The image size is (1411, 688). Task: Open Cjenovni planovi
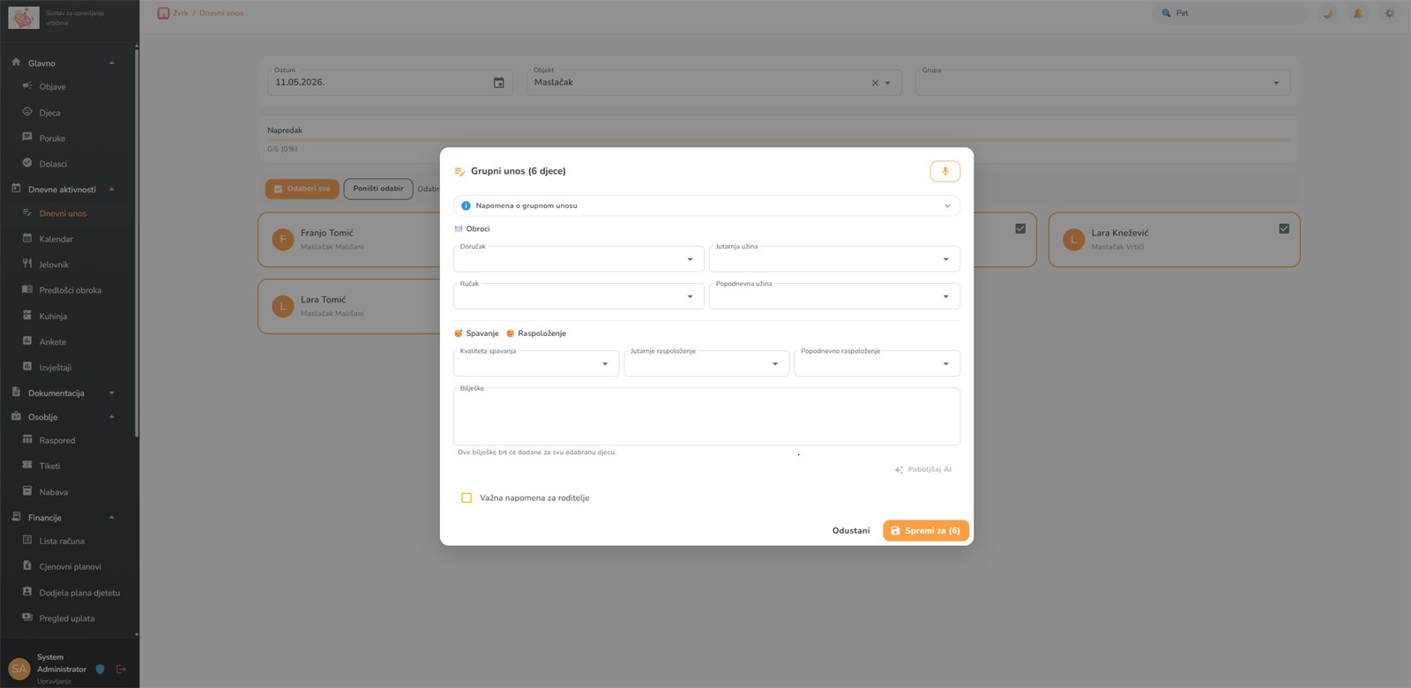coord(69,566)
